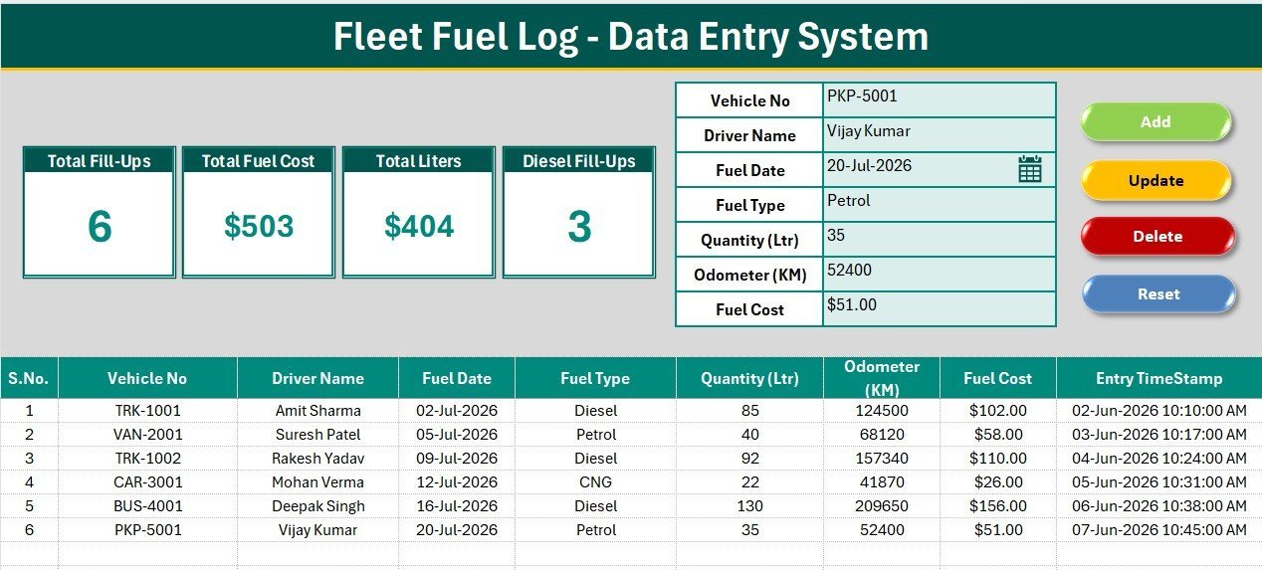Click the Diesel Fill-Ups card
Image resolution: width=1262 pixels, height=570 pixels.
[578, 212]
